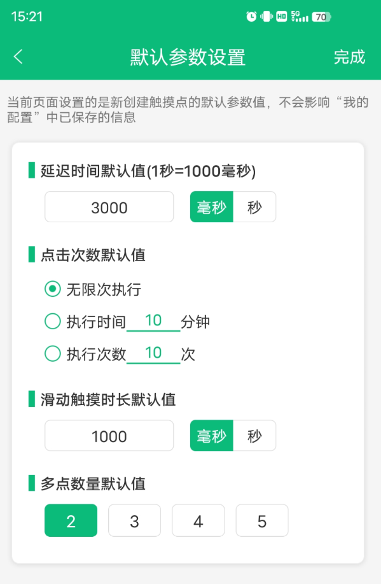Viewport: 381px width, 584px height.
Task: Tap the back arrow icon
Action: [x=18, y=57]
